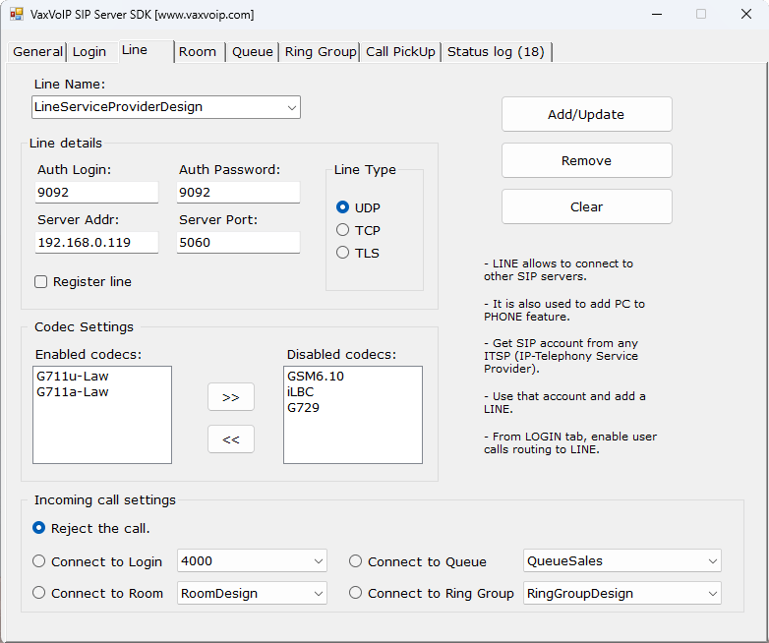Open the Queue tab
This screenshot has height=643, width=769.
252,52
